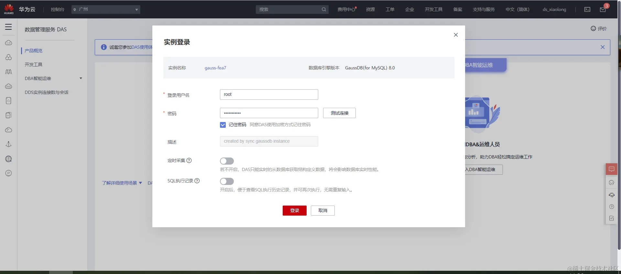Open the hamburger service list menu
This screenshot has width=621, height=274.
[8, 27]
